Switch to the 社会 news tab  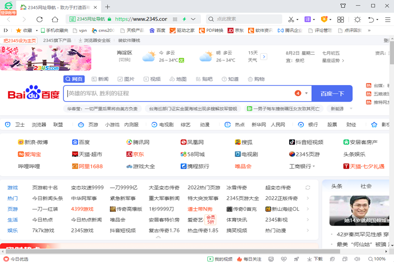(x=366, y=186)
